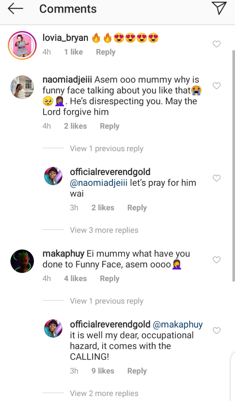Like naomiadjeiii's comment with heart icon
Screen dimensions: 235x401
pos(216,86)
